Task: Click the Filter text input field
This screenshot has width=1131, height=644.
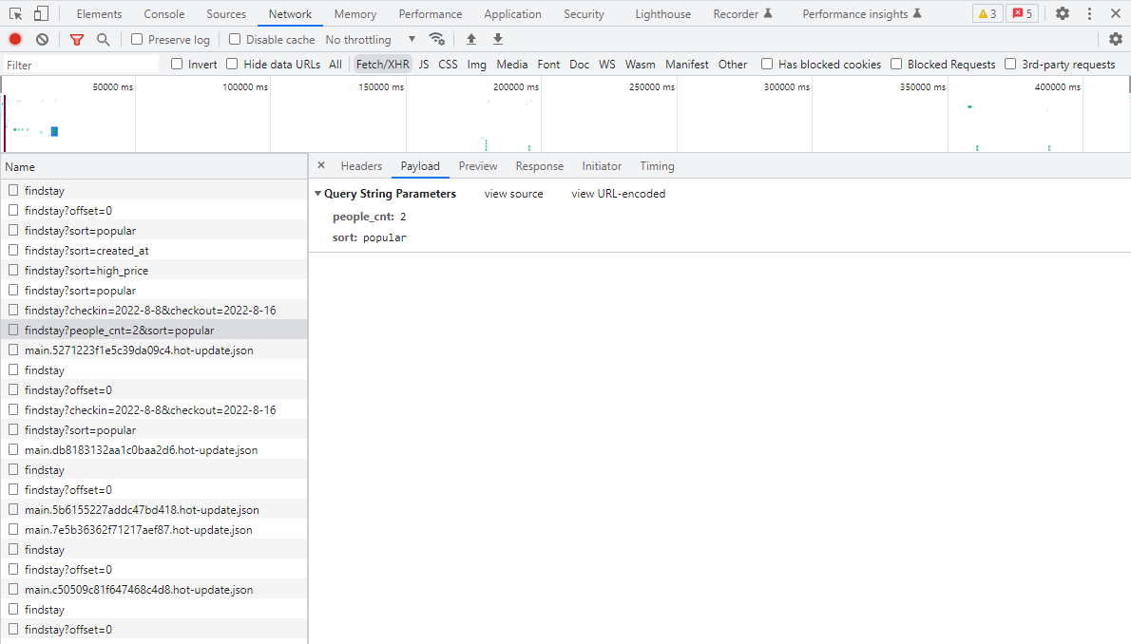Action: (x=81, y=65)
